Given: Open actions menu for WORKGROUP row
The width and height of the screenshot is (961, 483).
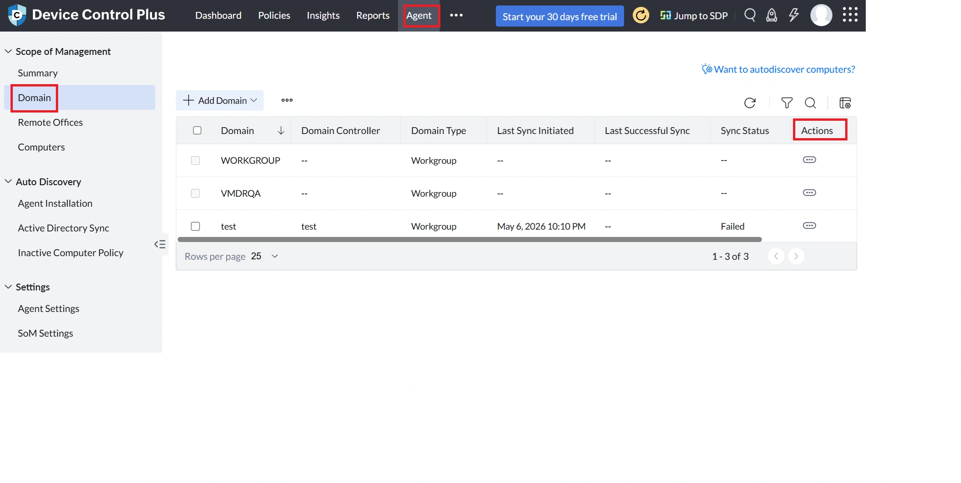Looking at the screenshot, I should tap(809, 160).
